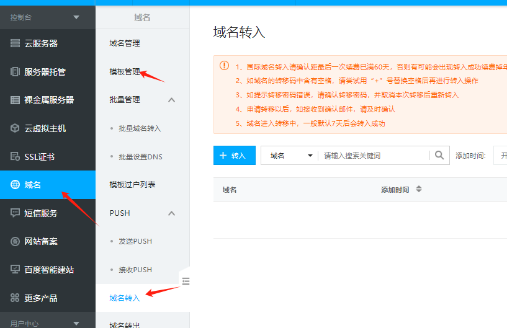Expand the 用户中心 section

pyautogui.click(x=76, y=323)
